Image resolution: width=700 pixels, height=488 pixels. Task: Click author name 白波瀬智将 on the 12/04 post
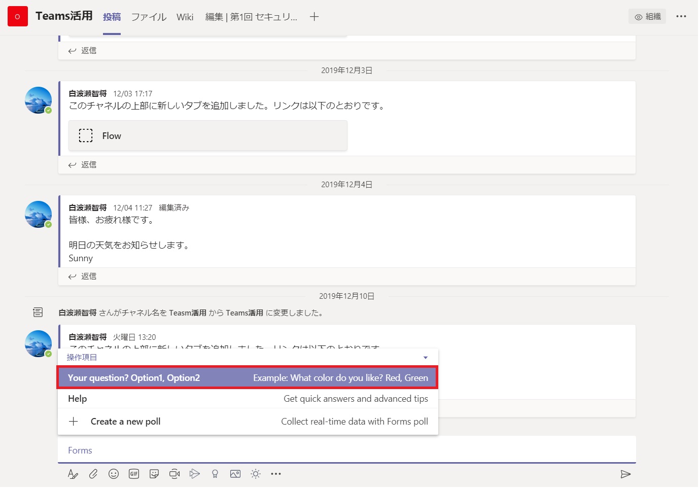(88, 208)
